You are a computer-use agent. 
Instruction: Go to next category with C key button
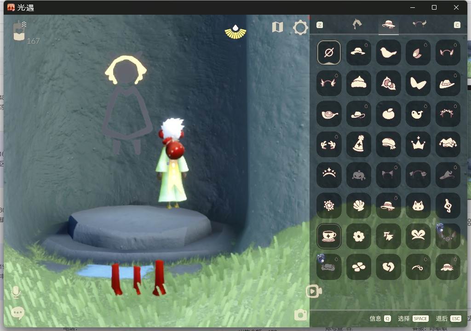(x=457, y=25)
